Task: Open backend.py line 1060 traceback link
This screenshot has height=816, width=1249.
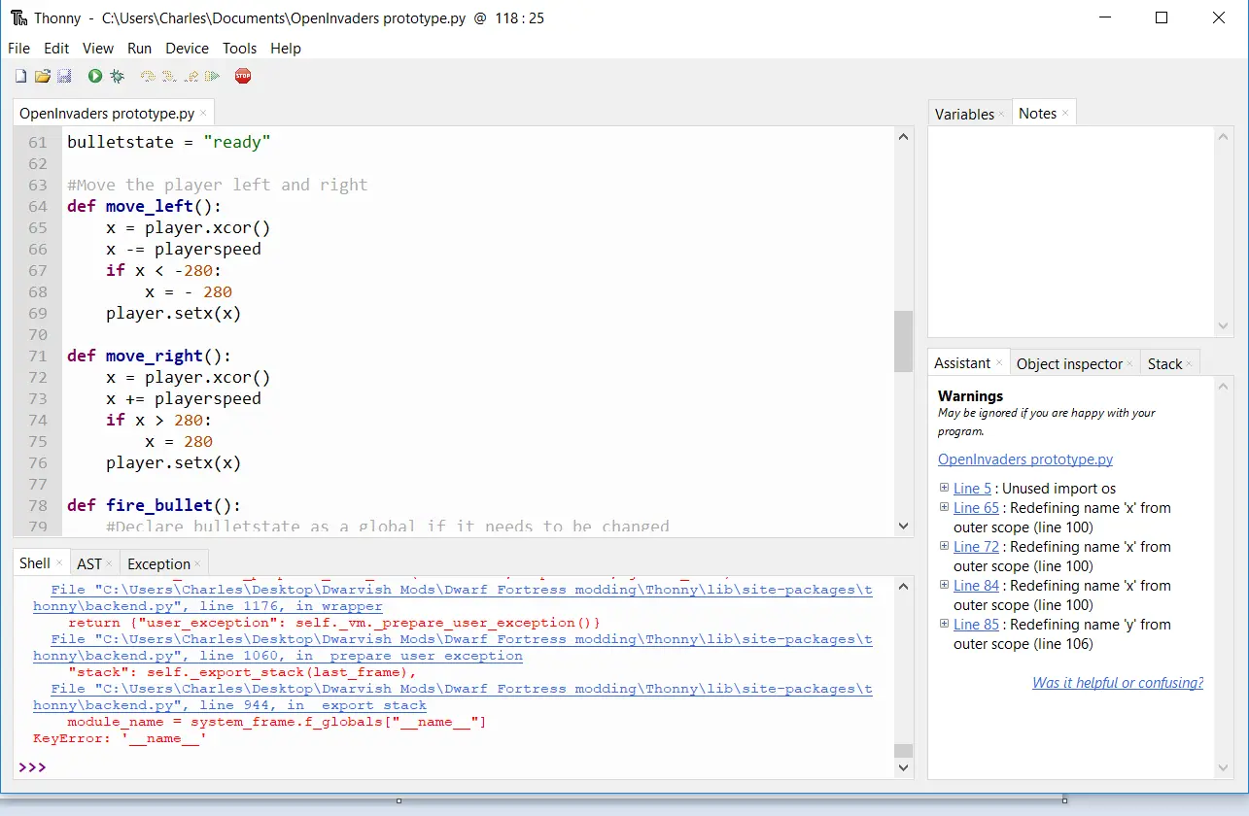Action: click(452, 648)
